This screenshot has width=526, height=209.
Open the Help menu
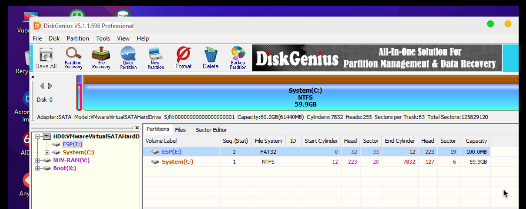143,39
